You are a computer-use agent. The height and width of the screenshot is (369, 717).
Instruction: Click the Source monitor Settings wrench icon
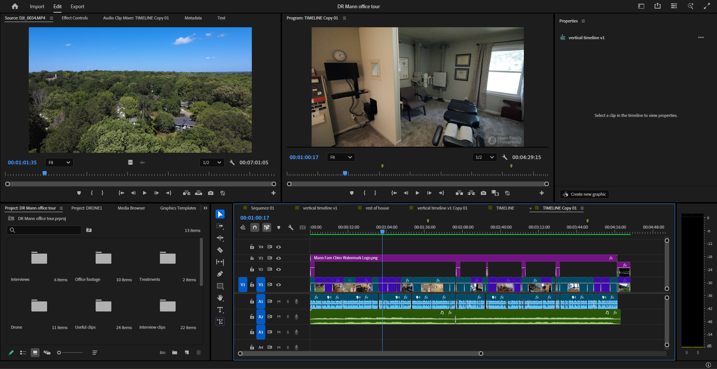232,162
